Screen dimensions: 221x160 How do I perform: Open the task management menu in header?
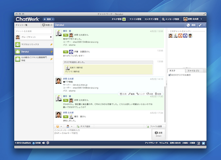(x=118, y=19)
